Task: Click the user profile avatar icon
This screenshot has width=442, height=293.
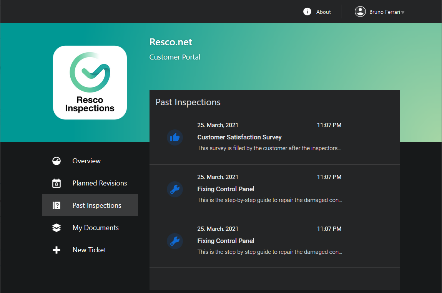Action: pyautogui.click(x=360, y=12)
